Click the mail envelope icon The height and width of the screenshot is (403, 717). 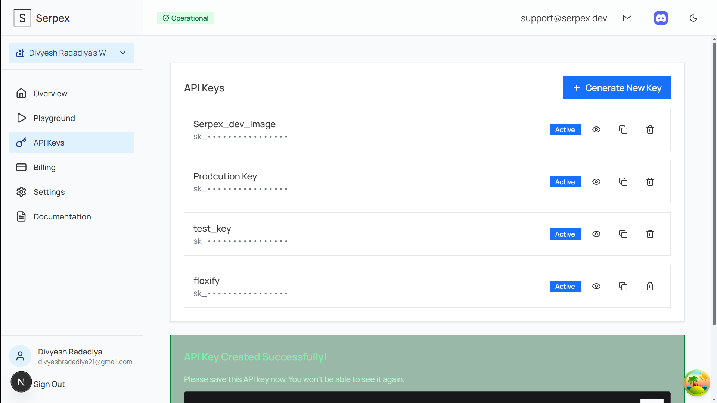pyautogui.click(x=627, y=18)
